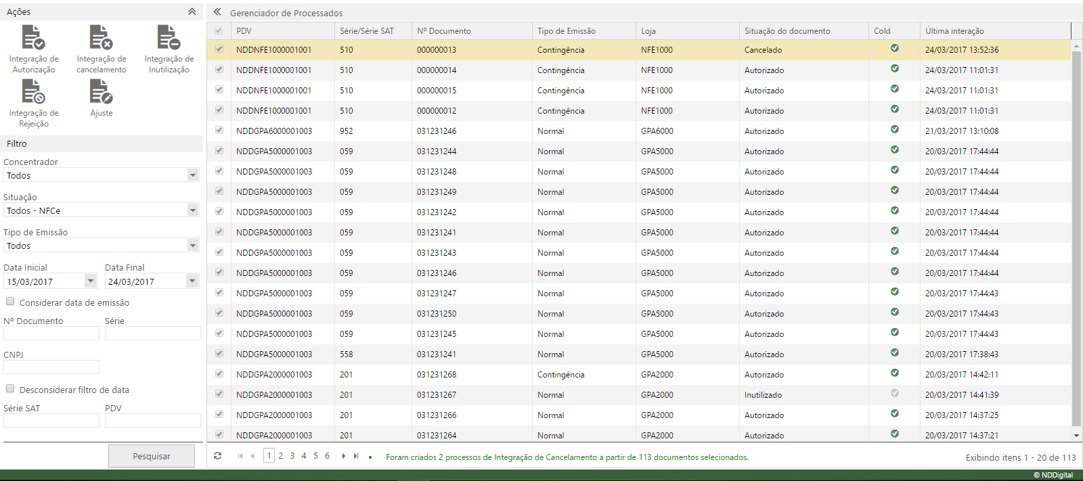Sort by the Situação do documento column
Image resolution: width=1083 pixels, height=481 pixels.
pos(787,31)
